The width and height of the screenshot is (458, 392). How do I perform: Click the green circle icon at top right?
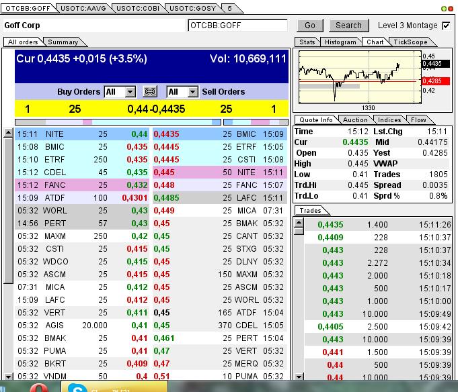tap(444, 9)
